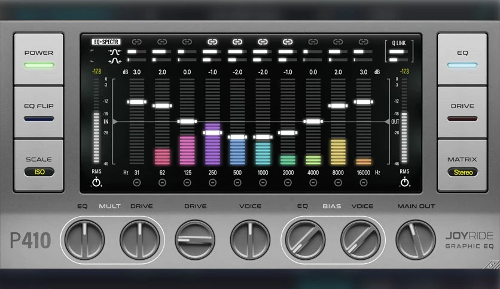Click the BIAS VOICE knob

pos(360,240)
